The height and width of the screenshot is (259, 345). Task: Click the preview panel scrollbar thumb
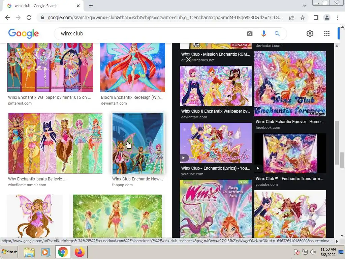click(337, 143)
